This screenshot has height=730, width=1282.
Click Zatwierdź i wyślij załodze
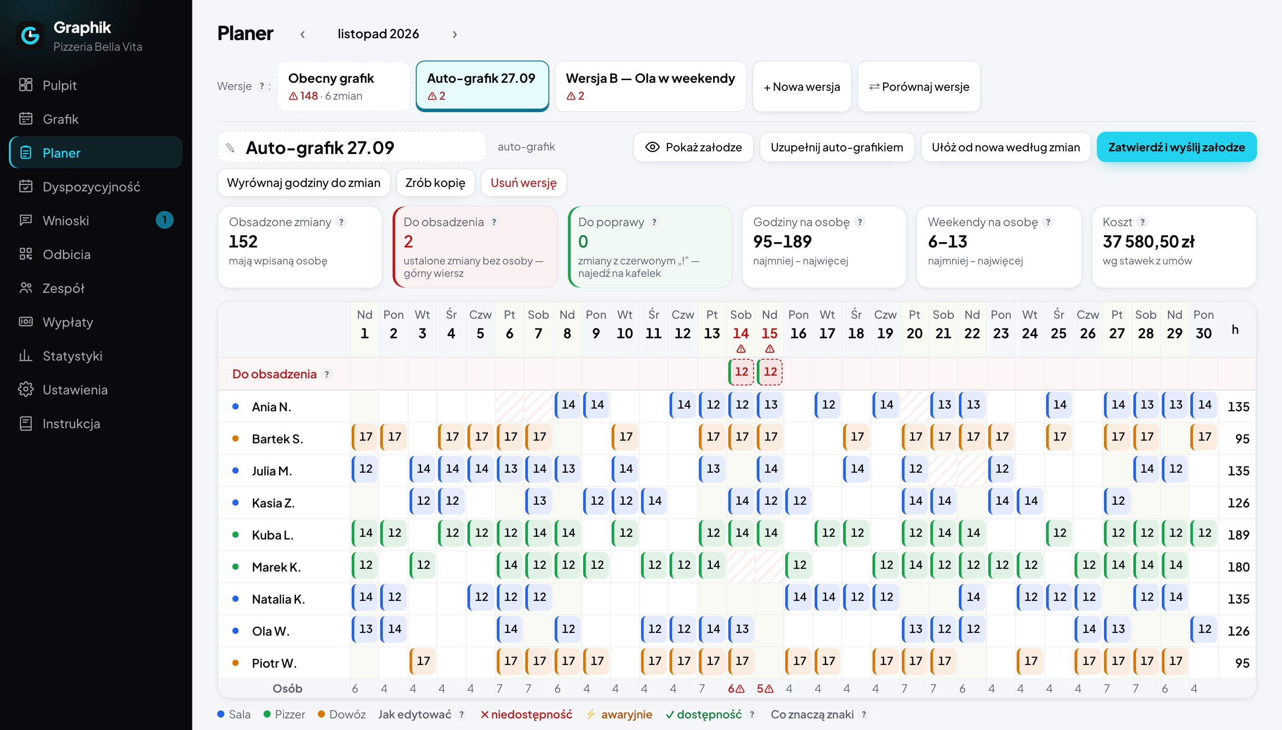(x=1177, y=147)
